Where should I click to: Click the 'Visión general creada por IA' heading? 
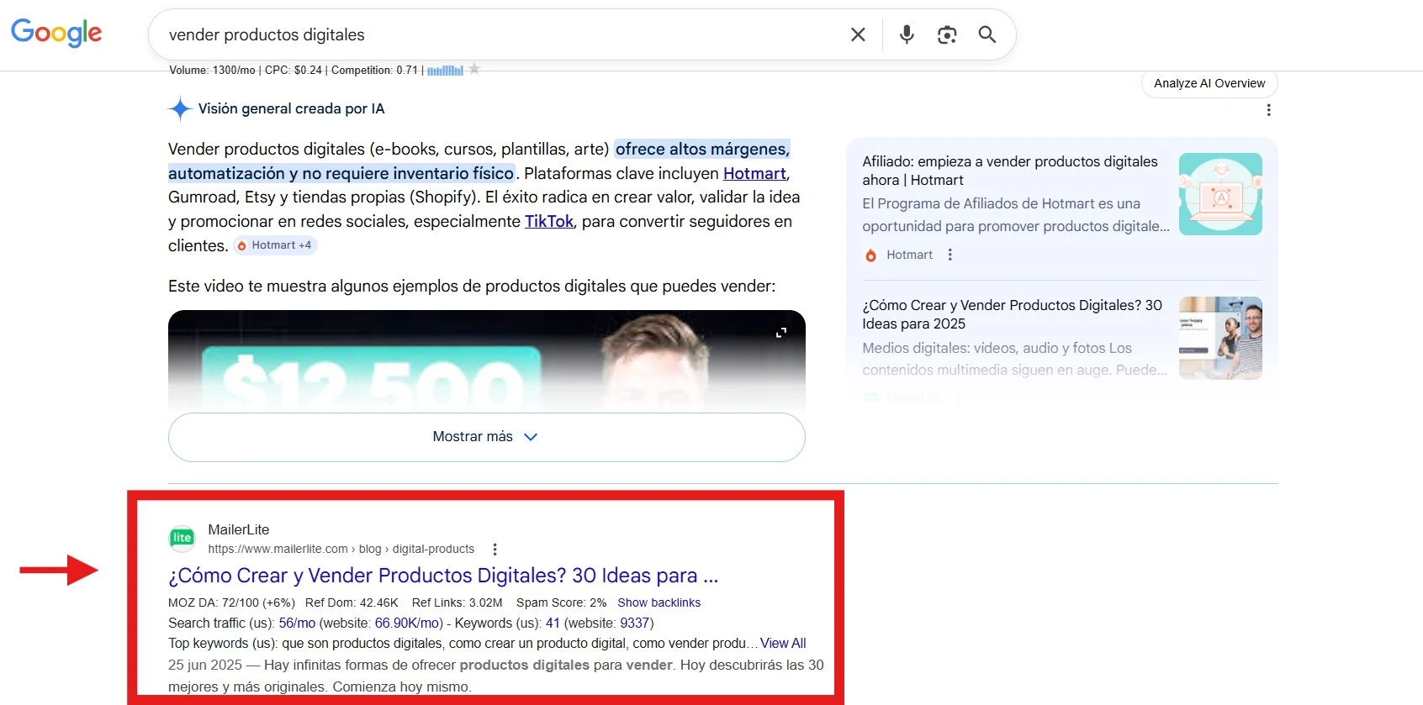[x=291, y=108]
